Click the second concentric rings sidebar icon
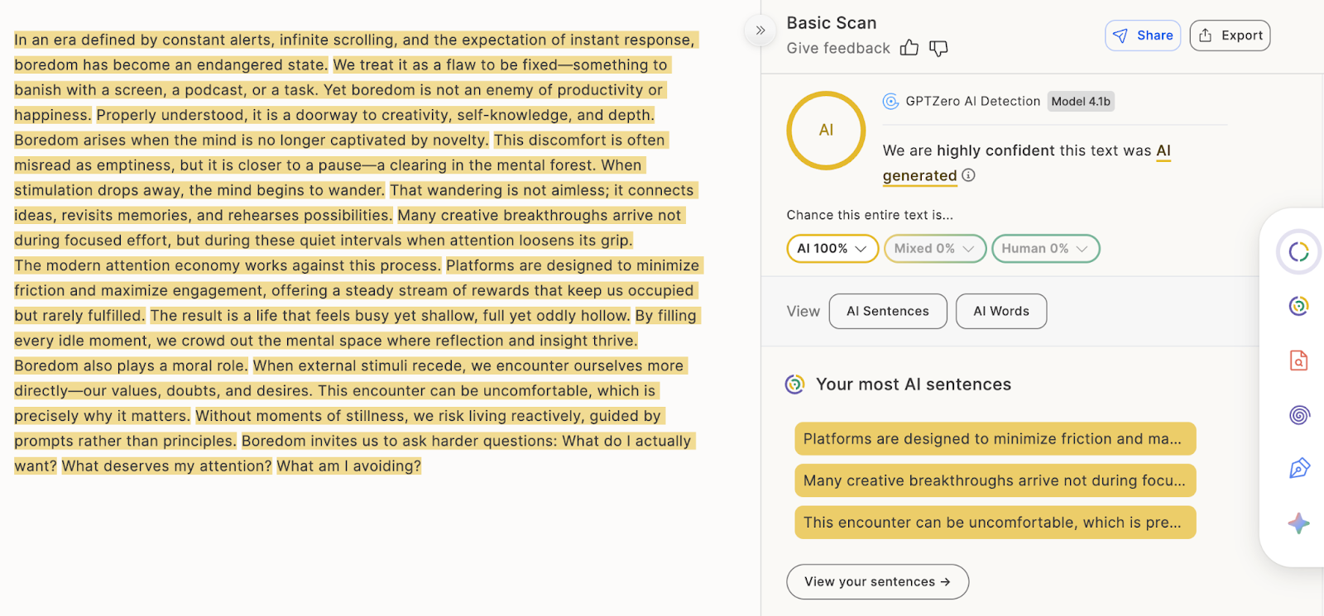Image resolution: width=1324 pixels, height=616 pixels. (x=1298, y=306)
